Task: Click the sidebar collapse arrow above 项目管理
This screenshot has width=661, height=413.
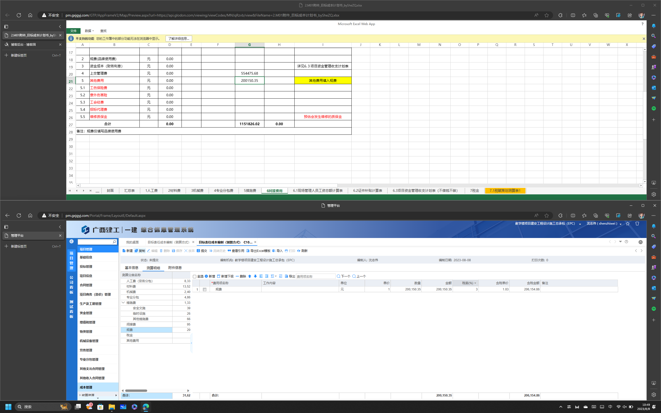Action: click(x=71, y=241)
